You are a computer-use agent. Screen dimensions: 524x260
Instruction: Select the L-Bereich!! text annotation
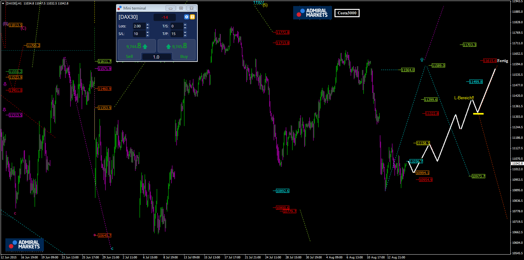pyautogui.click(x=464, y=98)
